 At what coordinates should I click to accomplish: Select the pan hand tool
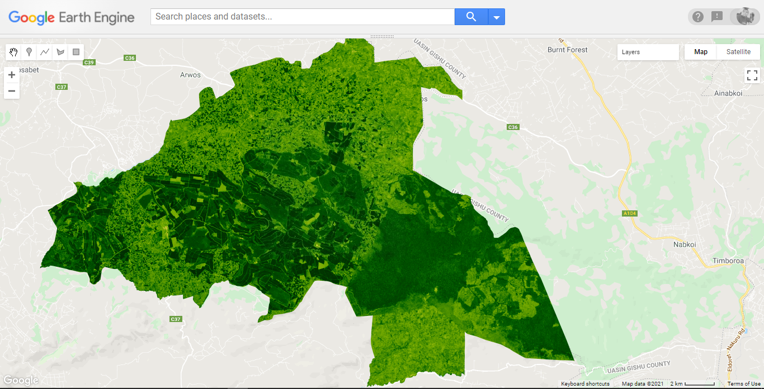coord(13,52)
